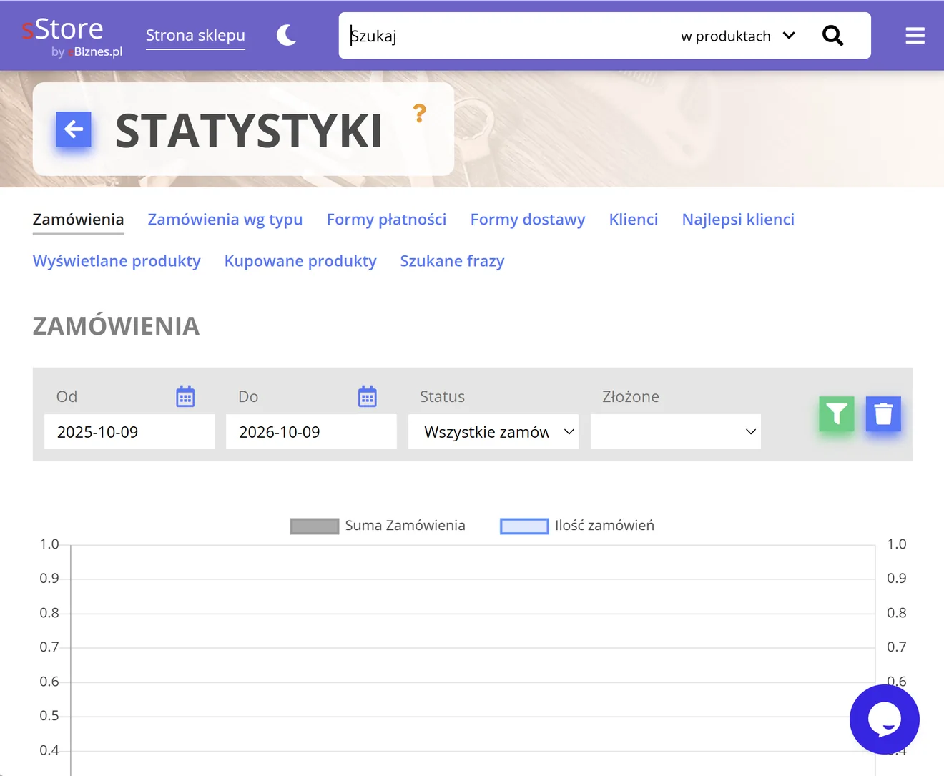This screenshot has width=944, height=776.
Task: Open the calendar picker for Od date
Action: coord(185,396)
